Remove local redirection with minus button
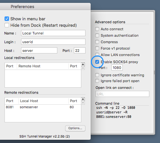Viewport: 160px width, 143px height. (83, 68)
